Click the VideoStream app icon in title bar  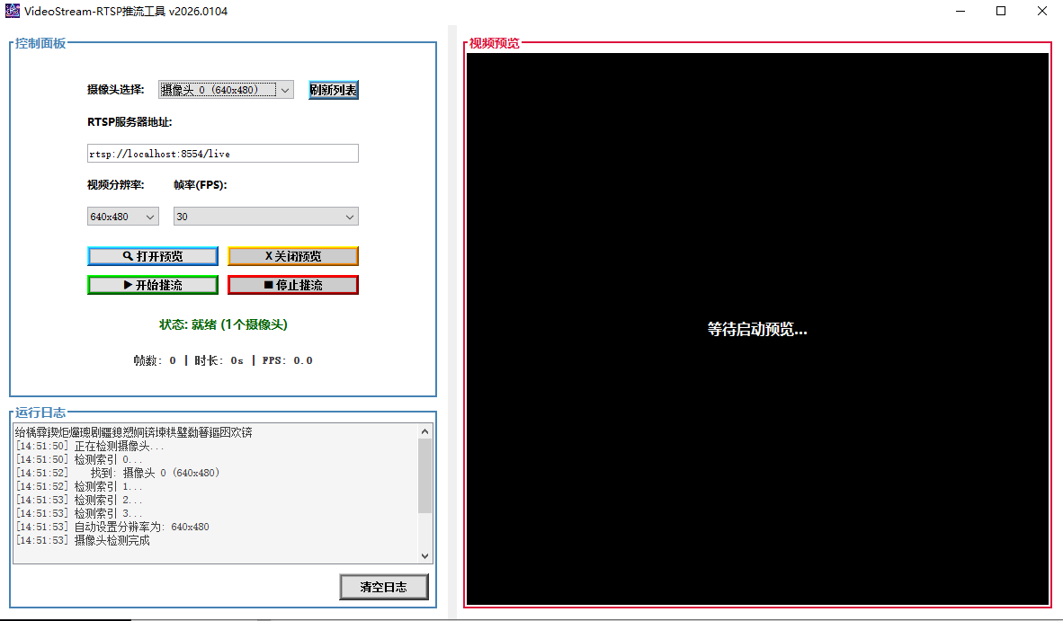[13, 11]
